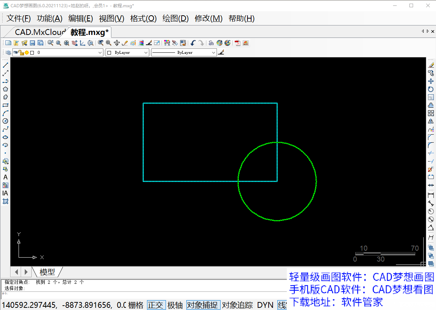
Task: Select the Ellipse drawing tool
Action: click(x=5, y=137)
